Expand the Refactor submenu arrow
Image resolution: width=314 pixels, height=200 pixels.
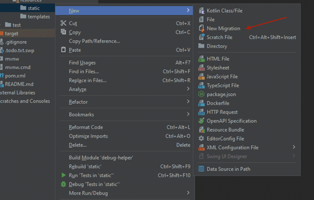click(188, 102)
